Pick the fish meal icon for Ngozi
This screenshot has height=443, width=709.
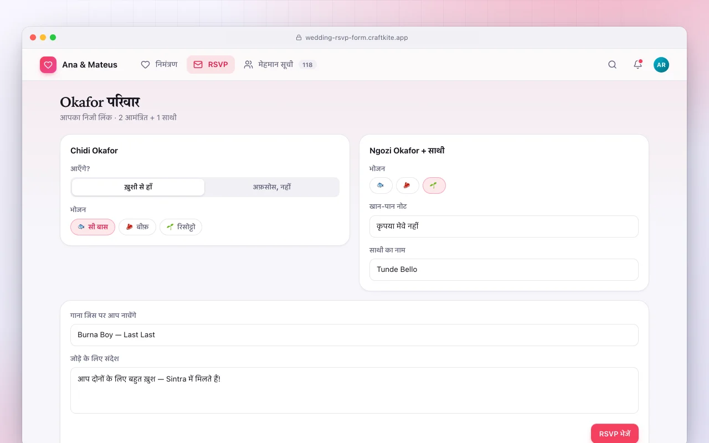pos(381,186)
